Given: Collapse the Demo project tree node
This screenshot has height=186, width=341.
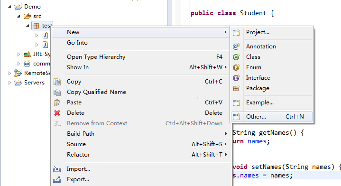Looking at the screenshot, I should (x=9, y=7).
